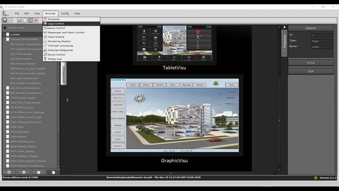339x191 pixels.
Task: Click the app logo beside File menu
Action: (6, 13)
